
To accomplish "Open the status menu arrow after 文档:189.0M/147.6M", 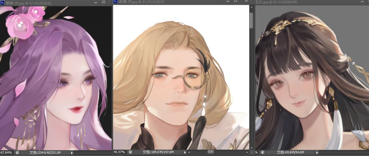I will coord(185,152).
